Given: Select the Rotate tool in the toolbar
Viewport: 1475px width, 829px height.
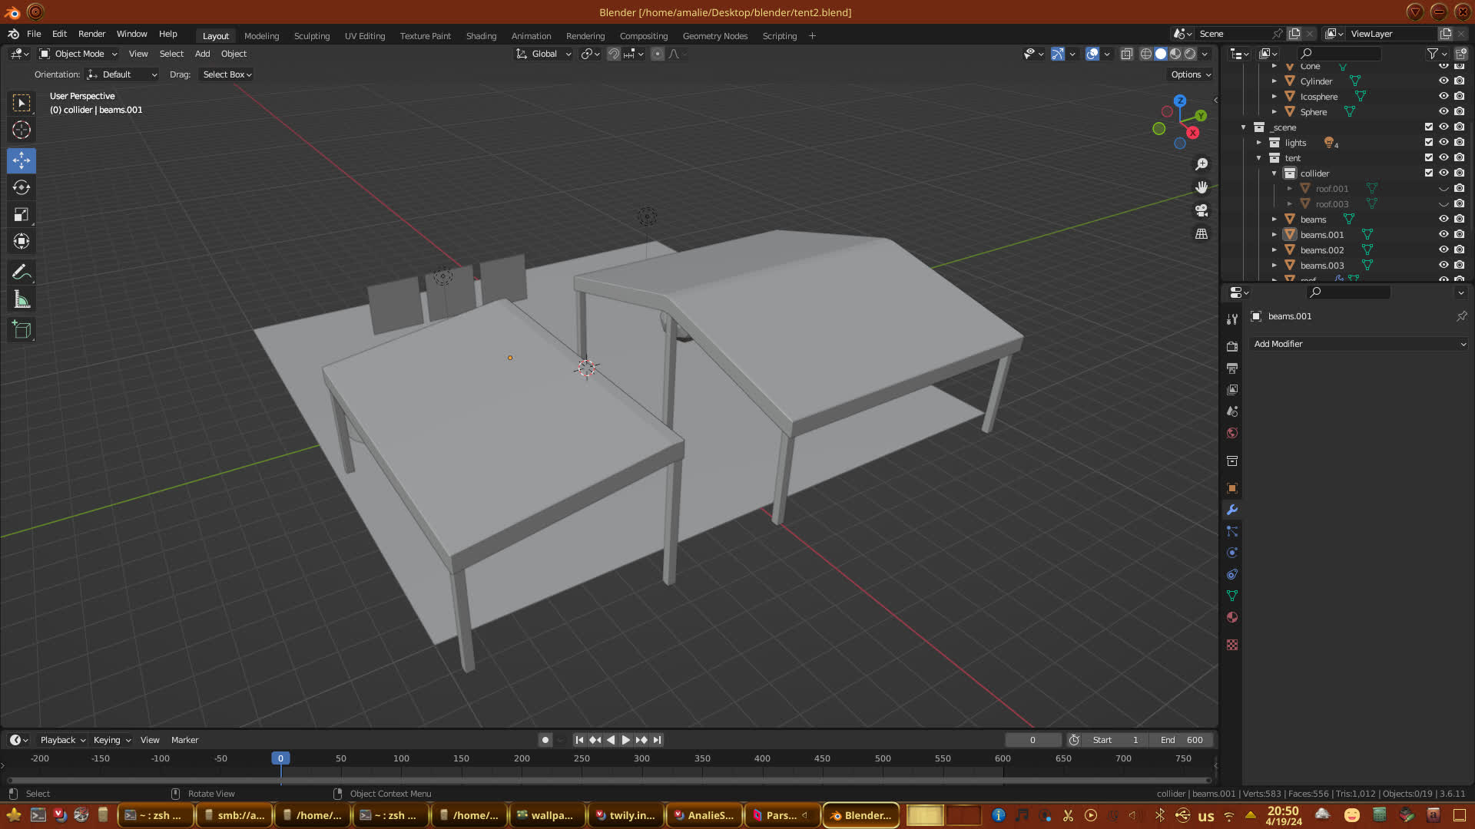Looking at the screenshot, I should (22, 187).
